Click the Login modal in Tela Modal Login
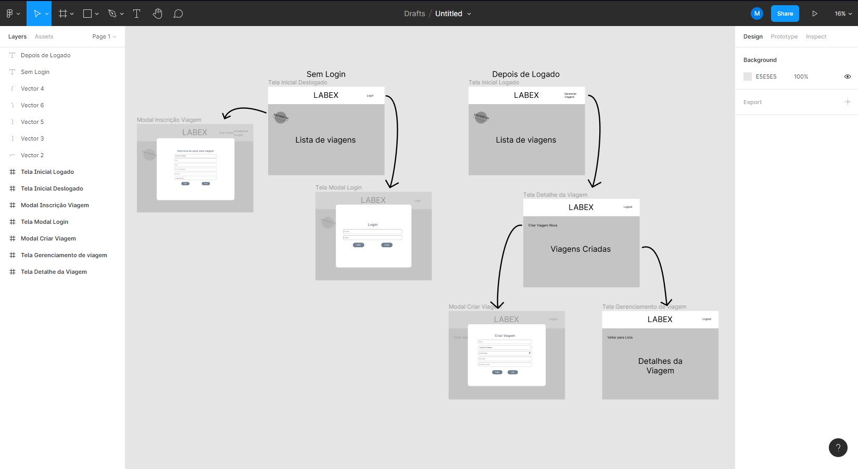This screenshot has height=469, width=858. tap(373, 236)
